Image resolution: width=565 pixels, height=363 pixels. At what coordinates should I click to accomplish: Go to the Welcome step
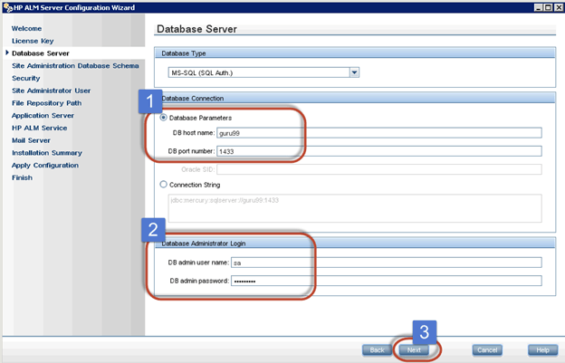[x=26, y=28]
